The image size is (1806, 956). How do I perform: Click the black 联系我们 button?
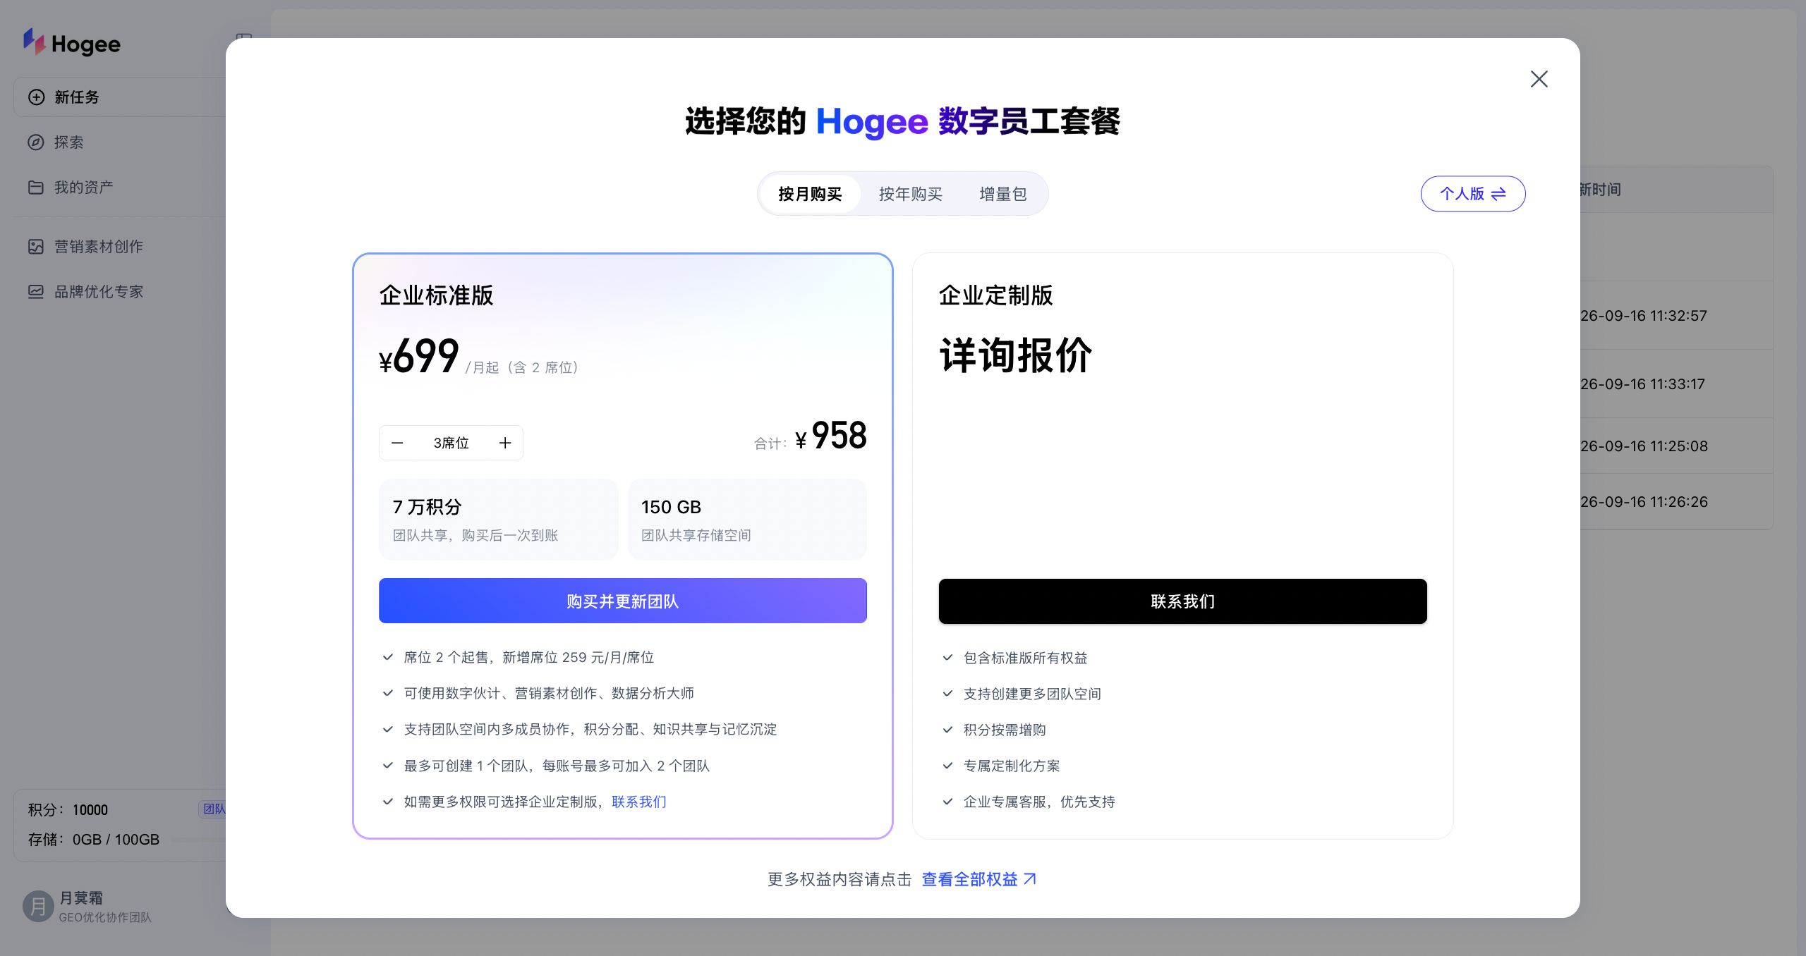coord(1183,601)
